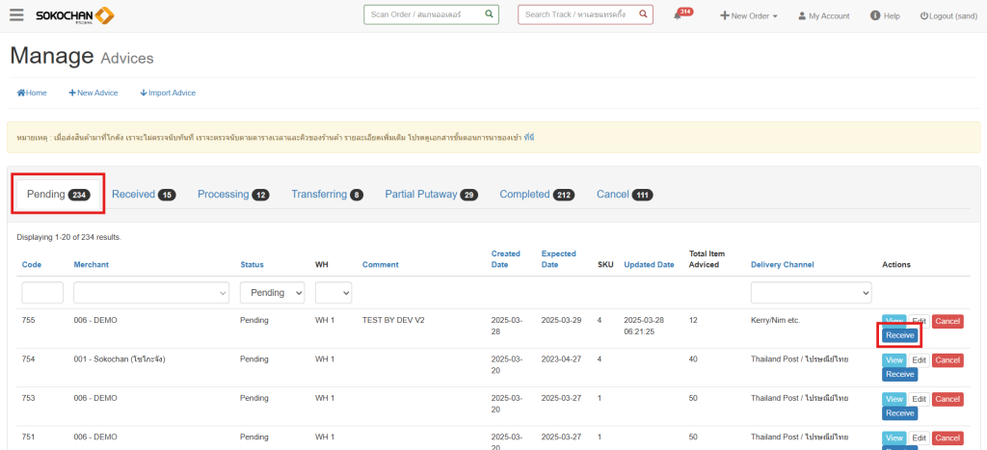Open the WH filter dropdown
Screen dimensions: 987x450
(x=333, y=293)
